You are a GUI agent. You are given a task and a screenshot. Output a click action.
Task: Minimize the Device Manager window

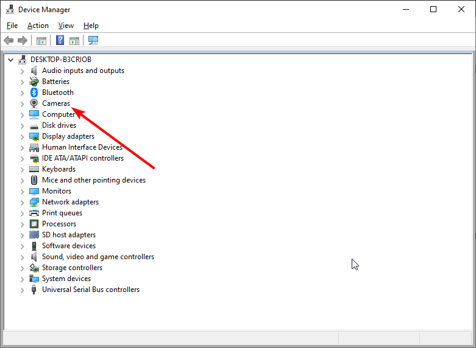point(406,9)
